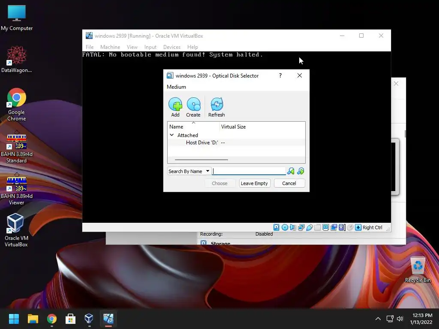Open the Search By Name dropdown

[x=189, y=171]
